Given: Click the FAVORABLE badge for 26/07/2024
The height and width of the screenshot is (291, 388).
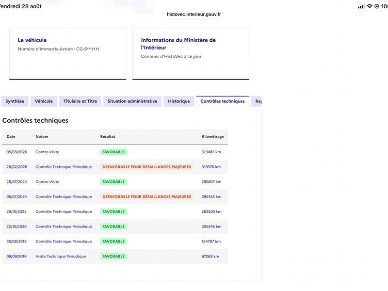Looking at the screenshot, I should 113,181.
